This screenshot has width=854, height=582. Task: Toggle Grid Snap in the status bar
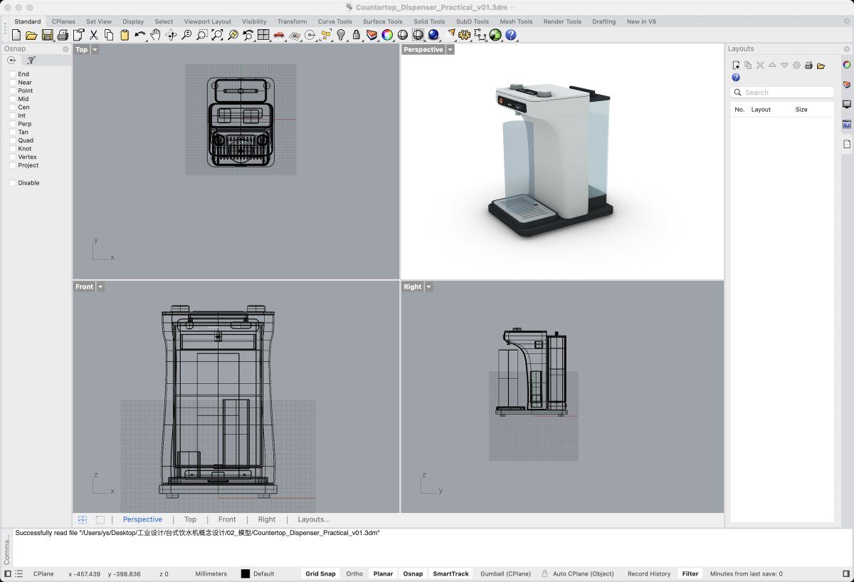tap(320, 574)
